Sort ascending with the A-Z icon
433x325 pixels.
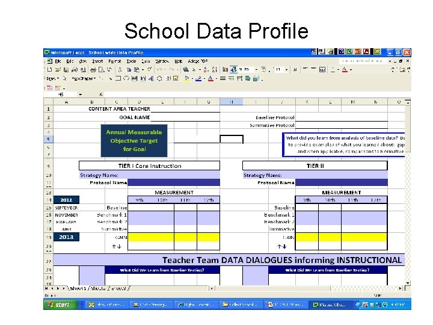(x=206, y=70)
